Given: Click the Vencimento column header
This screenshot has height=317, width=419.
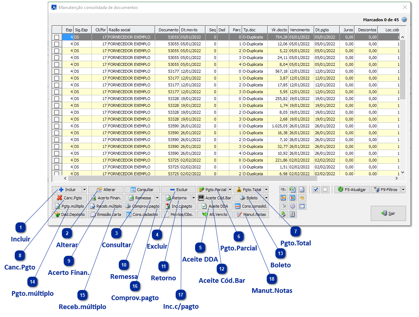Looking at the screenshot, I should (301, 30).
